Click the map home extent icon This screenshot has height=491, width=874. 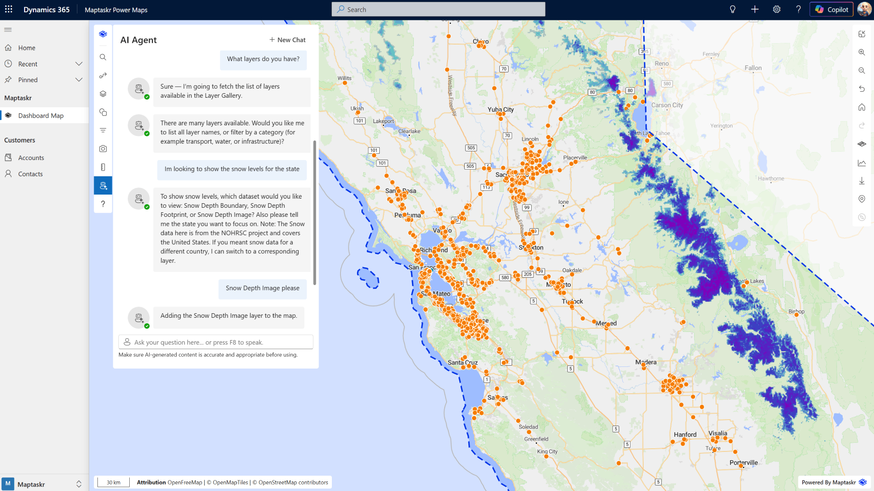(x=862, y=107)
